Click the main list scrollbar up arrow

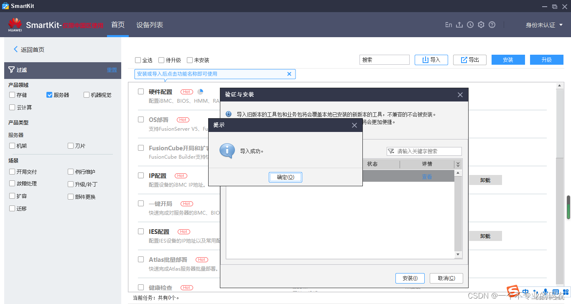[x=560, y=86]
